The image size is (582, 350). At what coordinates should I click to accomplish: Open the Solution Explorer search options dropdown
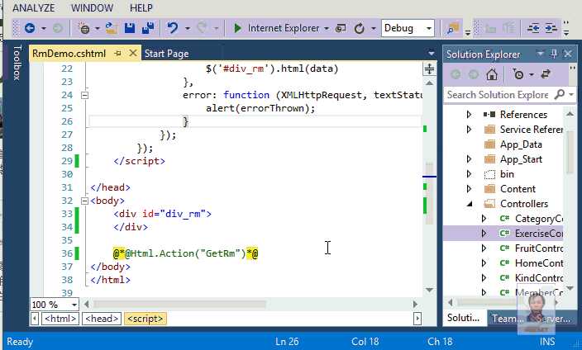(571, 95)
